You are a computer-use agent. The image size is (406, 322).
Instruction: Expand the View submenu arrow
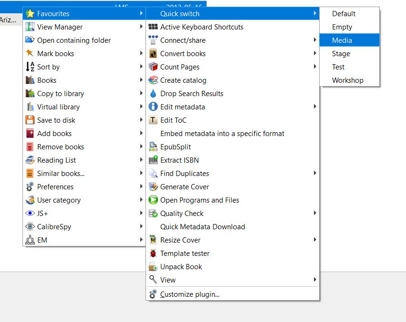point(315,280)
